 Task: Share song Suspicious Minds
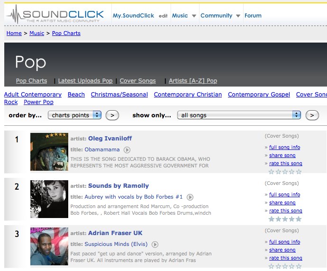click(x=282, y=250)
